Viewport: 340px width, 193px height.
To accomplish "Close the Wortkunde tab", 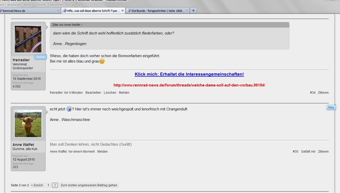I will coord(187,11).
